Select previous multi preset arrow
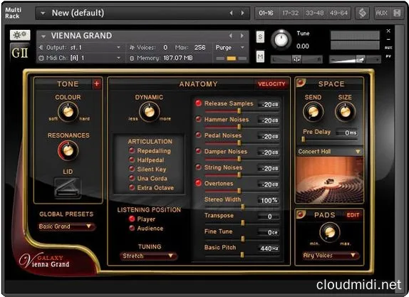409x297 pixels. (231, 13)
